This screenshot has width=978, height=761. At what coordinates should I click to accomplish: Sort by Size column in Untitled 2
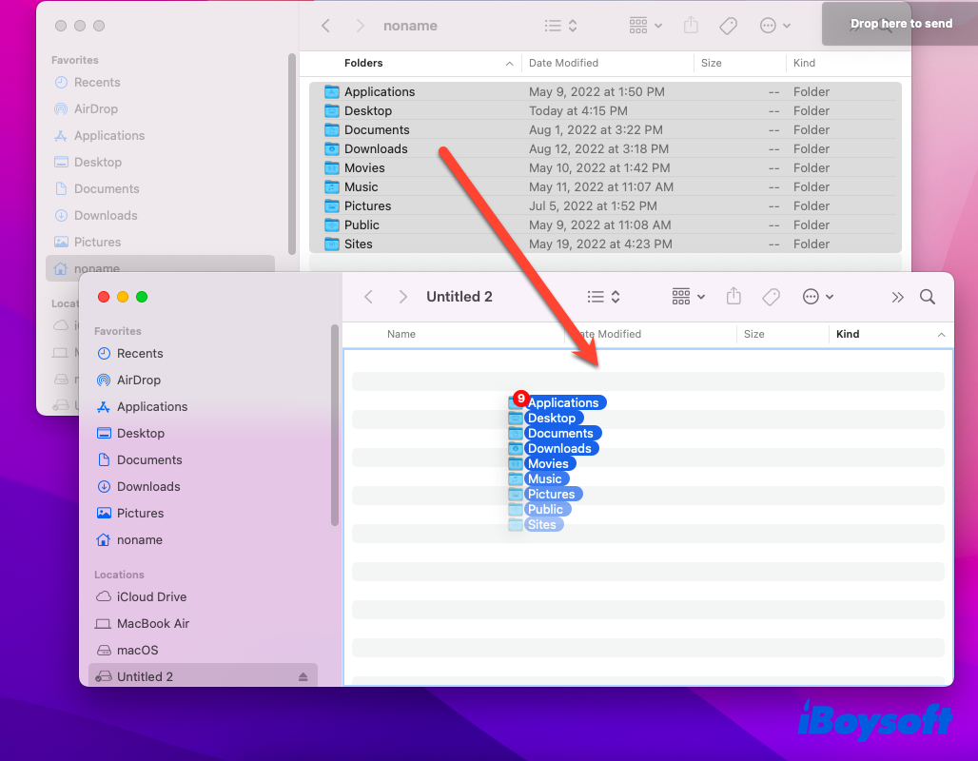754,334
